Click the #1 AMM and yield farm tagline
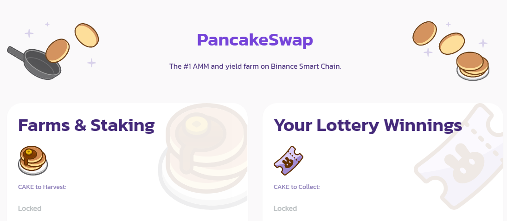The width and height of the screenshot is (507, 221). tap(255, 66)
